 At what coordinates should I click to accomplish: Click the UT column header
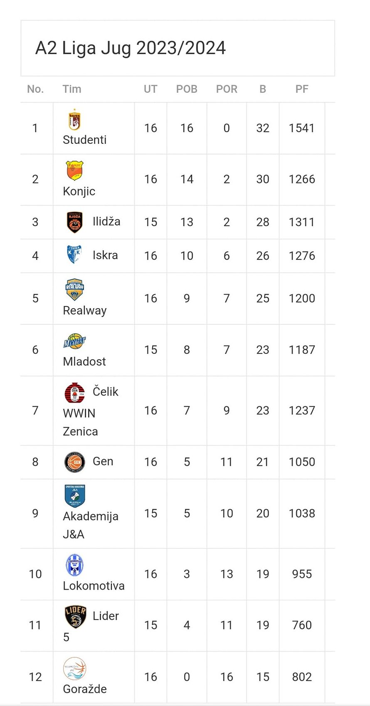click(150, 89)
